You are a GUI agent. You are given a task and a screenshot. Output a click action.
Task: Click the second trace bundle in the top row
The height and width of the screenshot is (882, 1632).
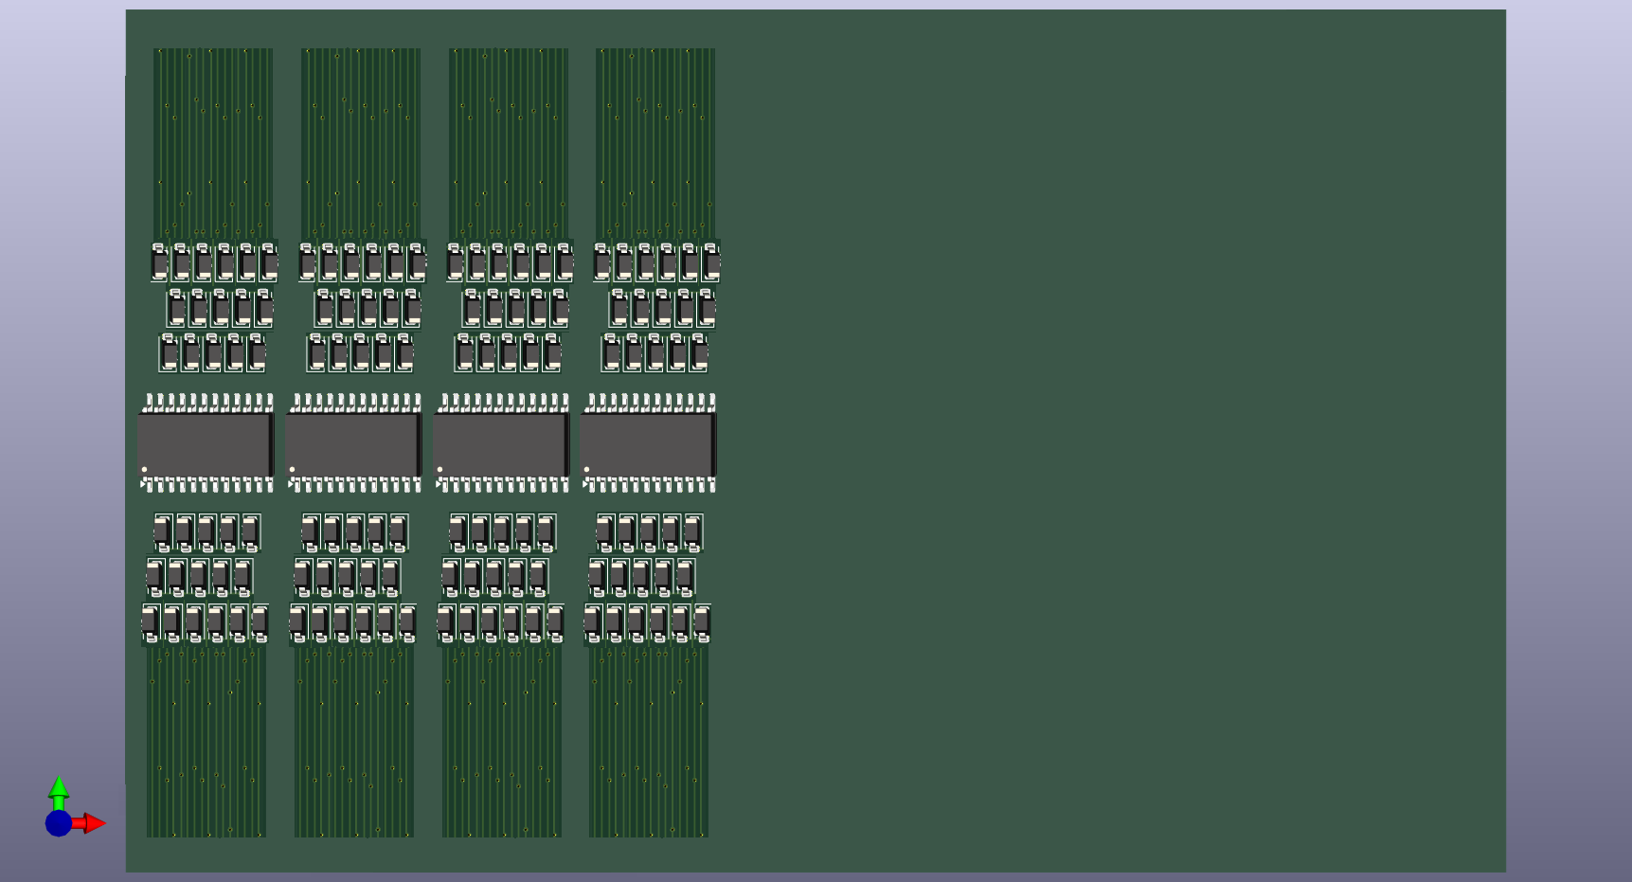(x=361, y=142)
